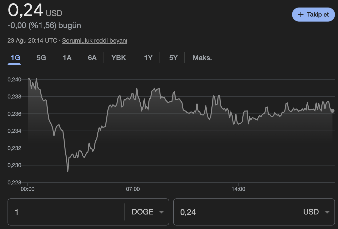The height and width of the screenshot is (229, 338).
Task: Click the 0,228 price axis label
Action: point(14,183)
